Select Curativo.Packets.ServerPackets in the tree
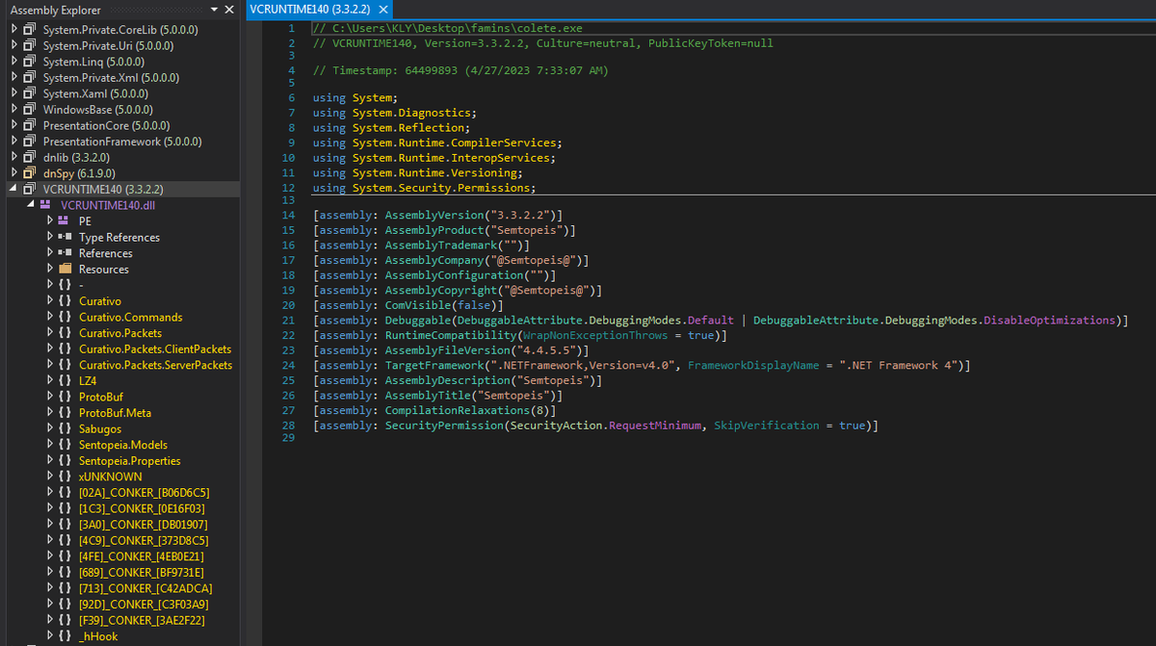The width and height of the screenshot is (1156, 646). click(x=155, y=365)
